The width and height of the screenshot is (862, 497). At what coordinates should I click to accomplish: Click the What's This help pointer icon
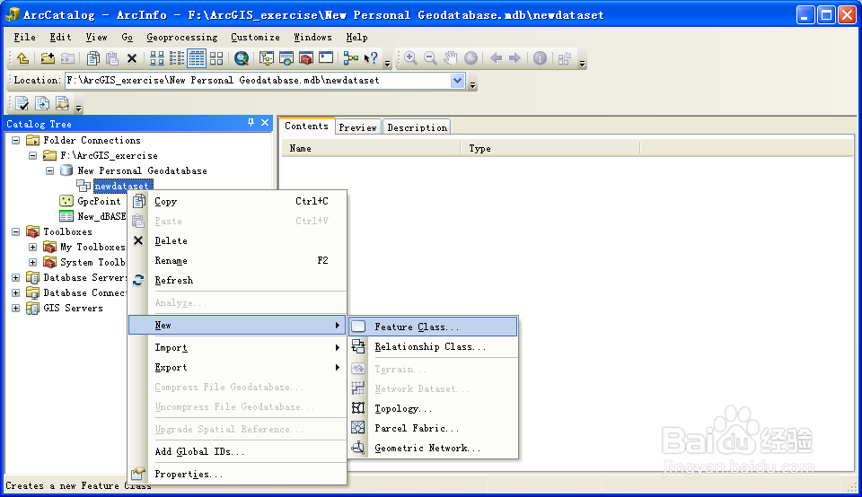pos(371,58)
